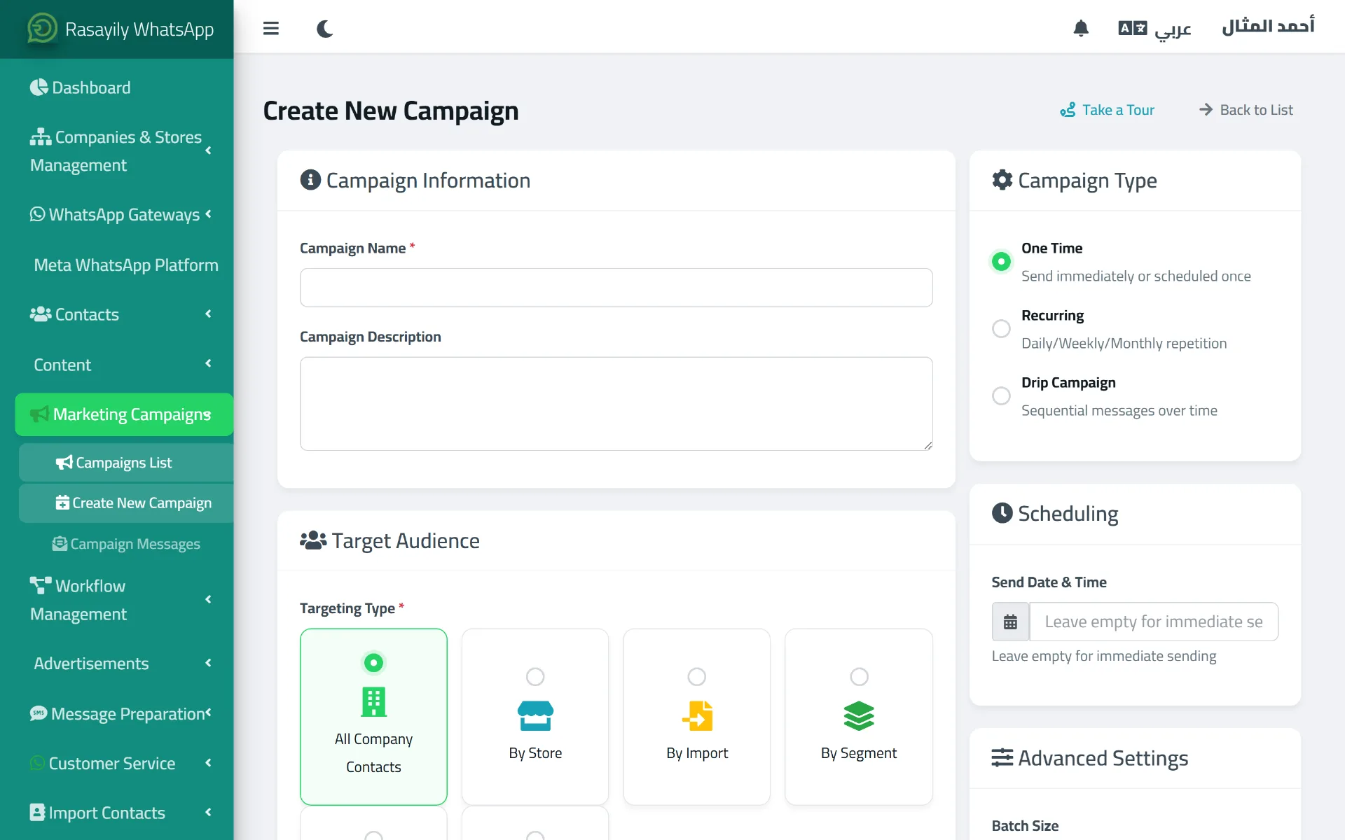Click the Import Contacts address book icon
Viewport: 1345px width, 840px height.
click(37, 813)
